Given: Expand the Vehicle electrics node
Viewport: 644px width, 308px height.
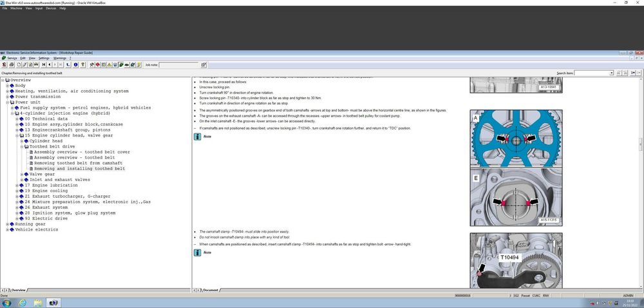Looking at the screenshot, I should tap(7, 230).
